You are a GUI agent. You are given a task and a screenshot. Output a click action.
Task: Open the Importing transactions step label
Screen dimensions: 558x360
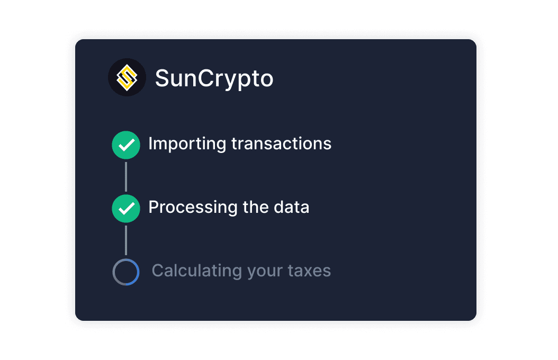tap(240, 143)
